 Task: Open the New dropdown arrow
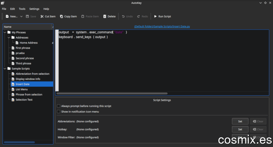tap(21, 16)
